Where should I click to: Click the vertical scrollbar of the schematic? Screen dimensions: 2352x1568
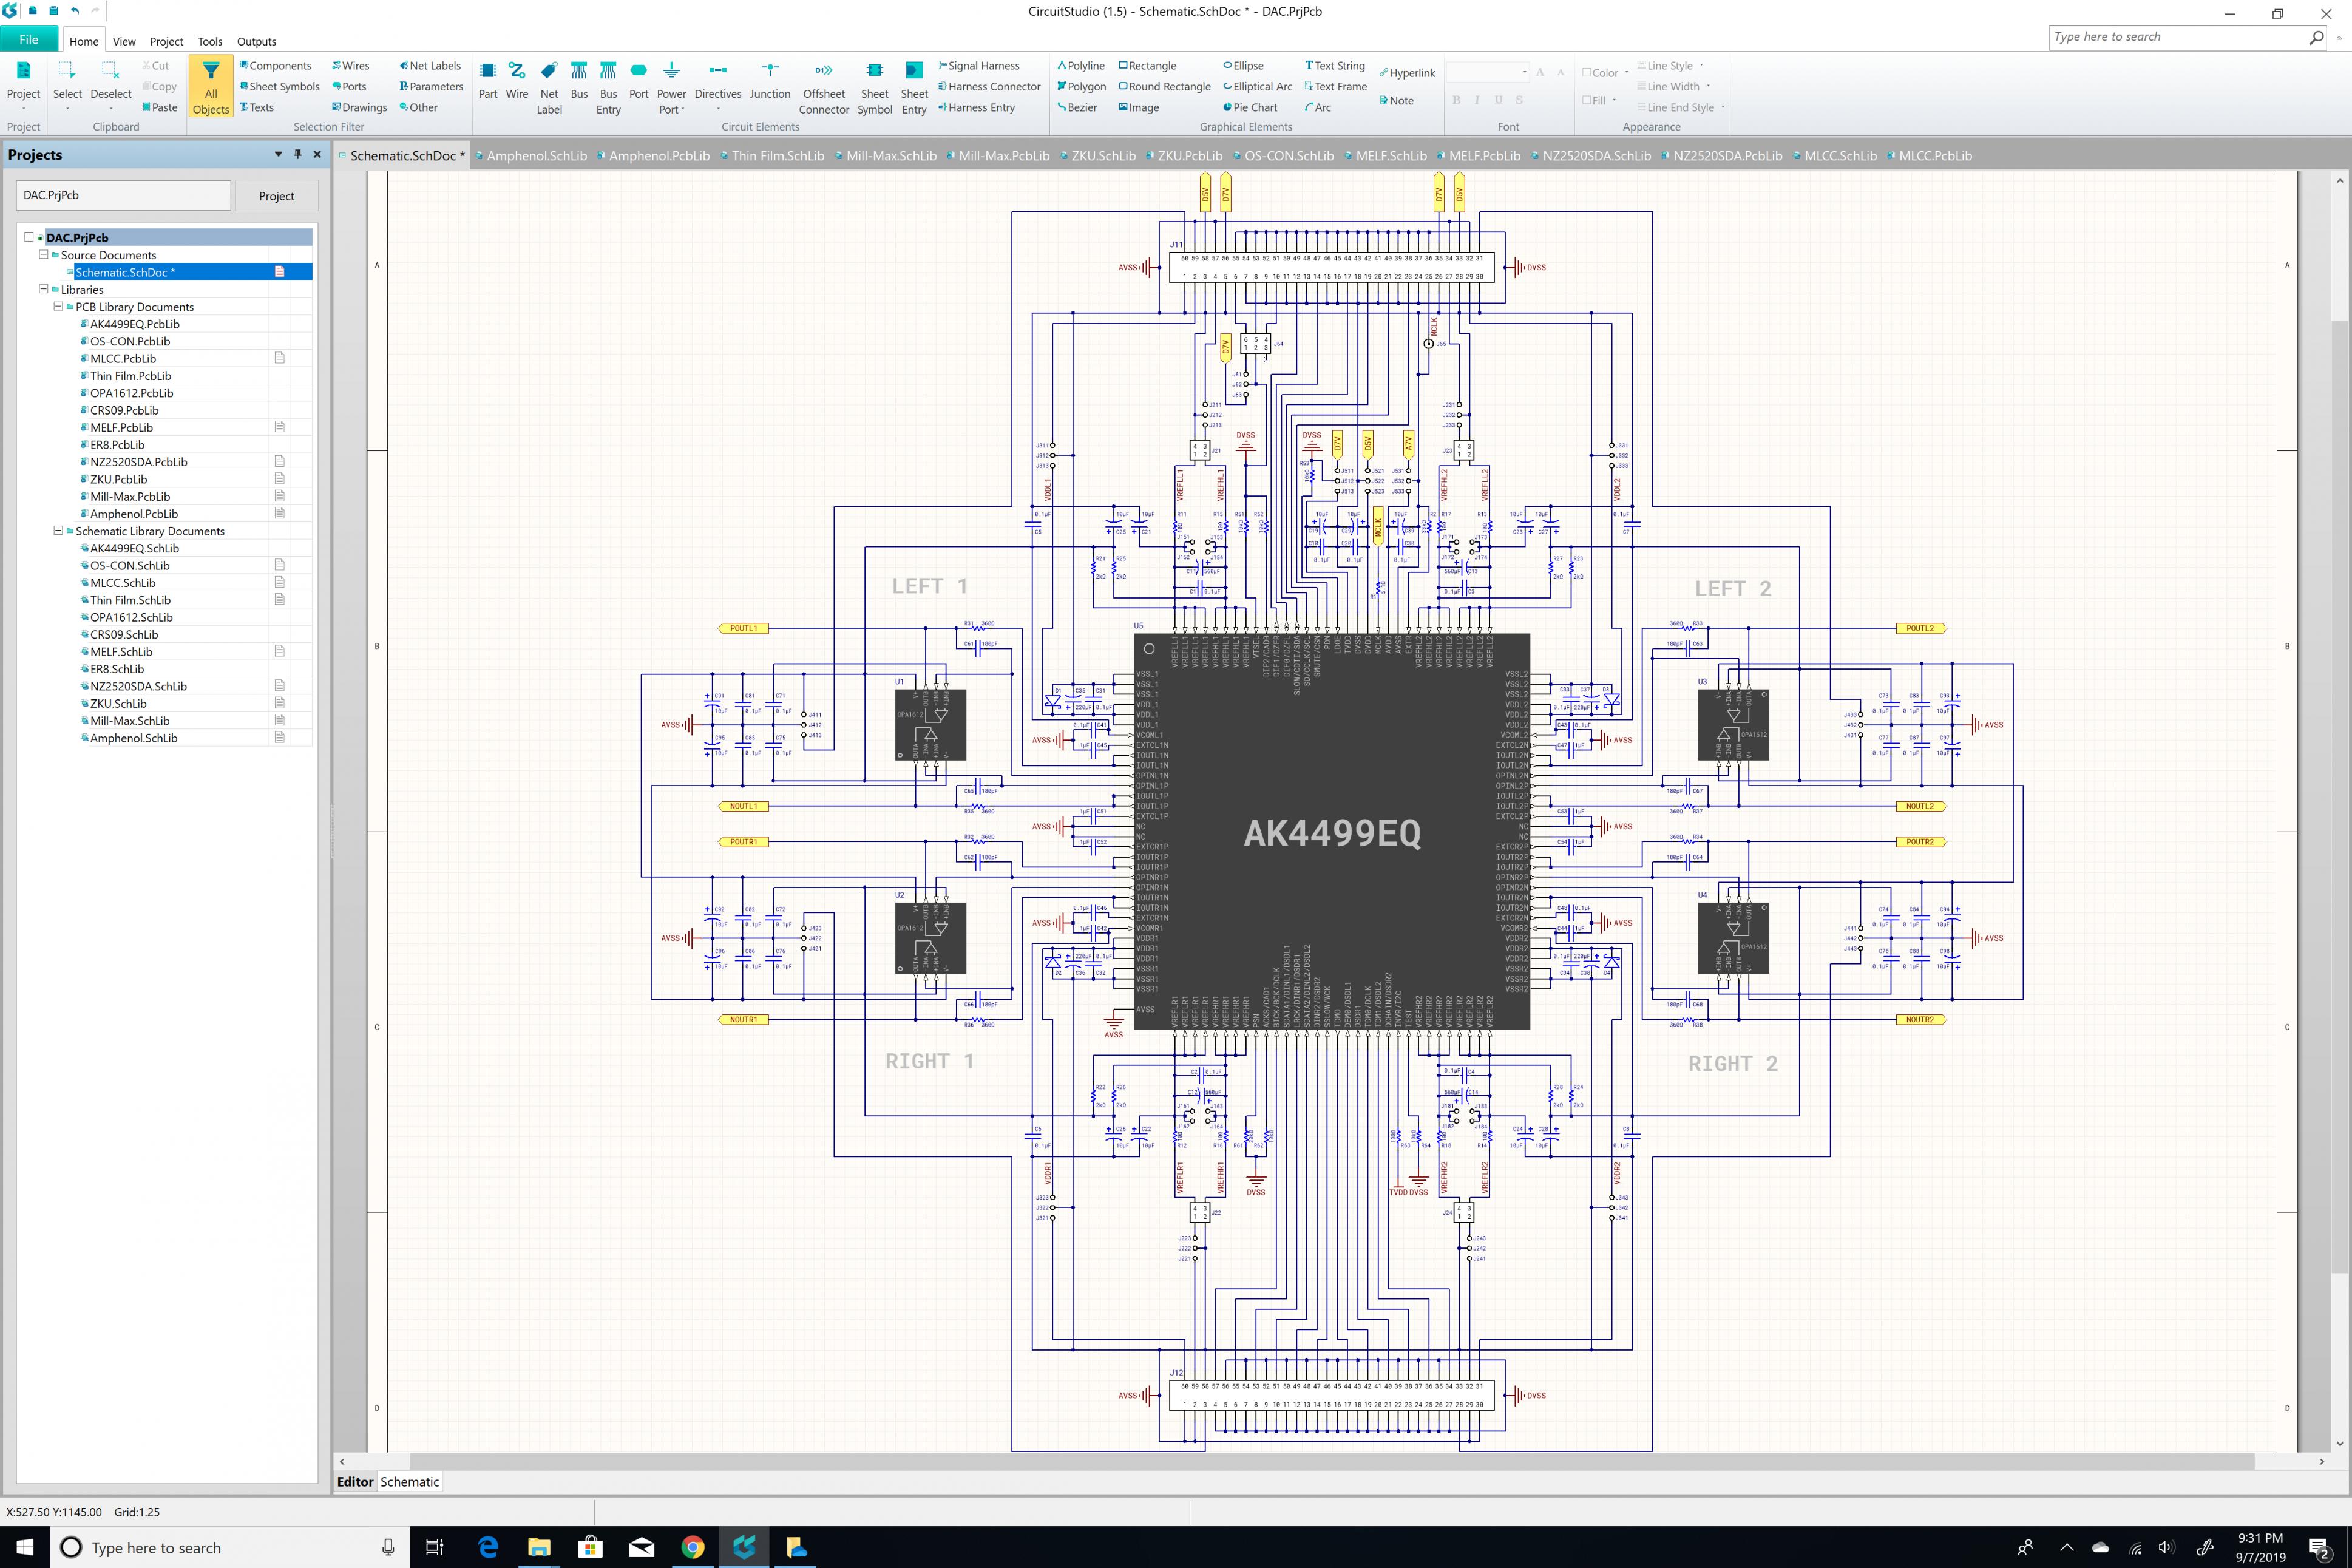2339,797
